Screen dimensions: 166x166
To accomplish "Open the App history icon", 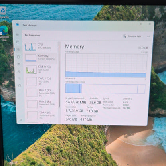I will 18,57.
